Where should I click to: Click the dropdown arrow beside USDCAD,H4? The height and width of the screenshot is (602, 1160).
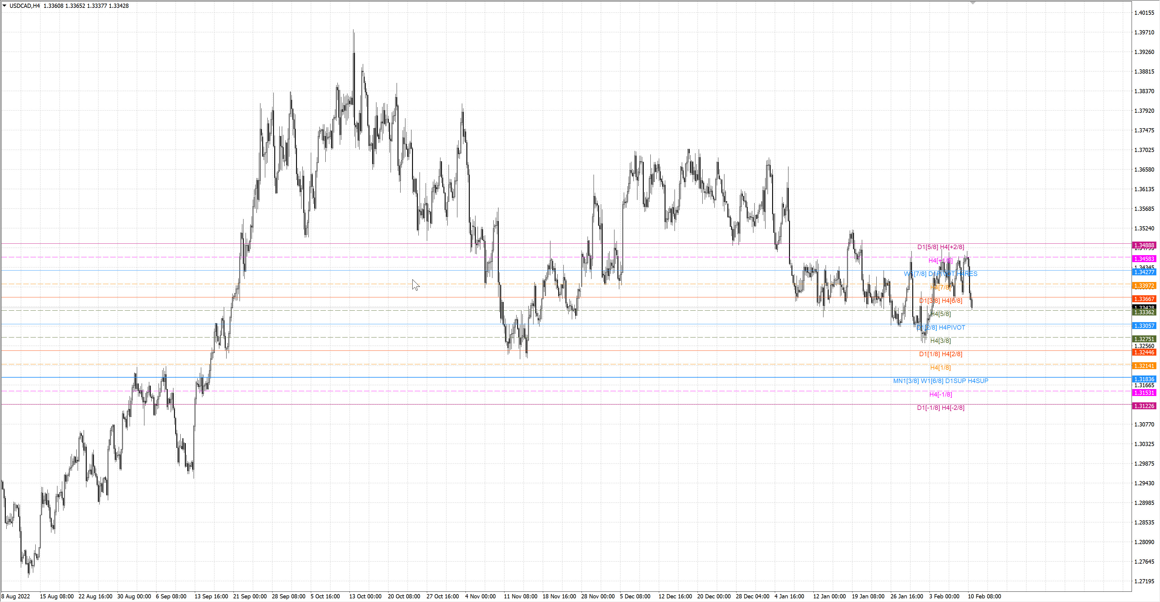[x=5, y=6]
